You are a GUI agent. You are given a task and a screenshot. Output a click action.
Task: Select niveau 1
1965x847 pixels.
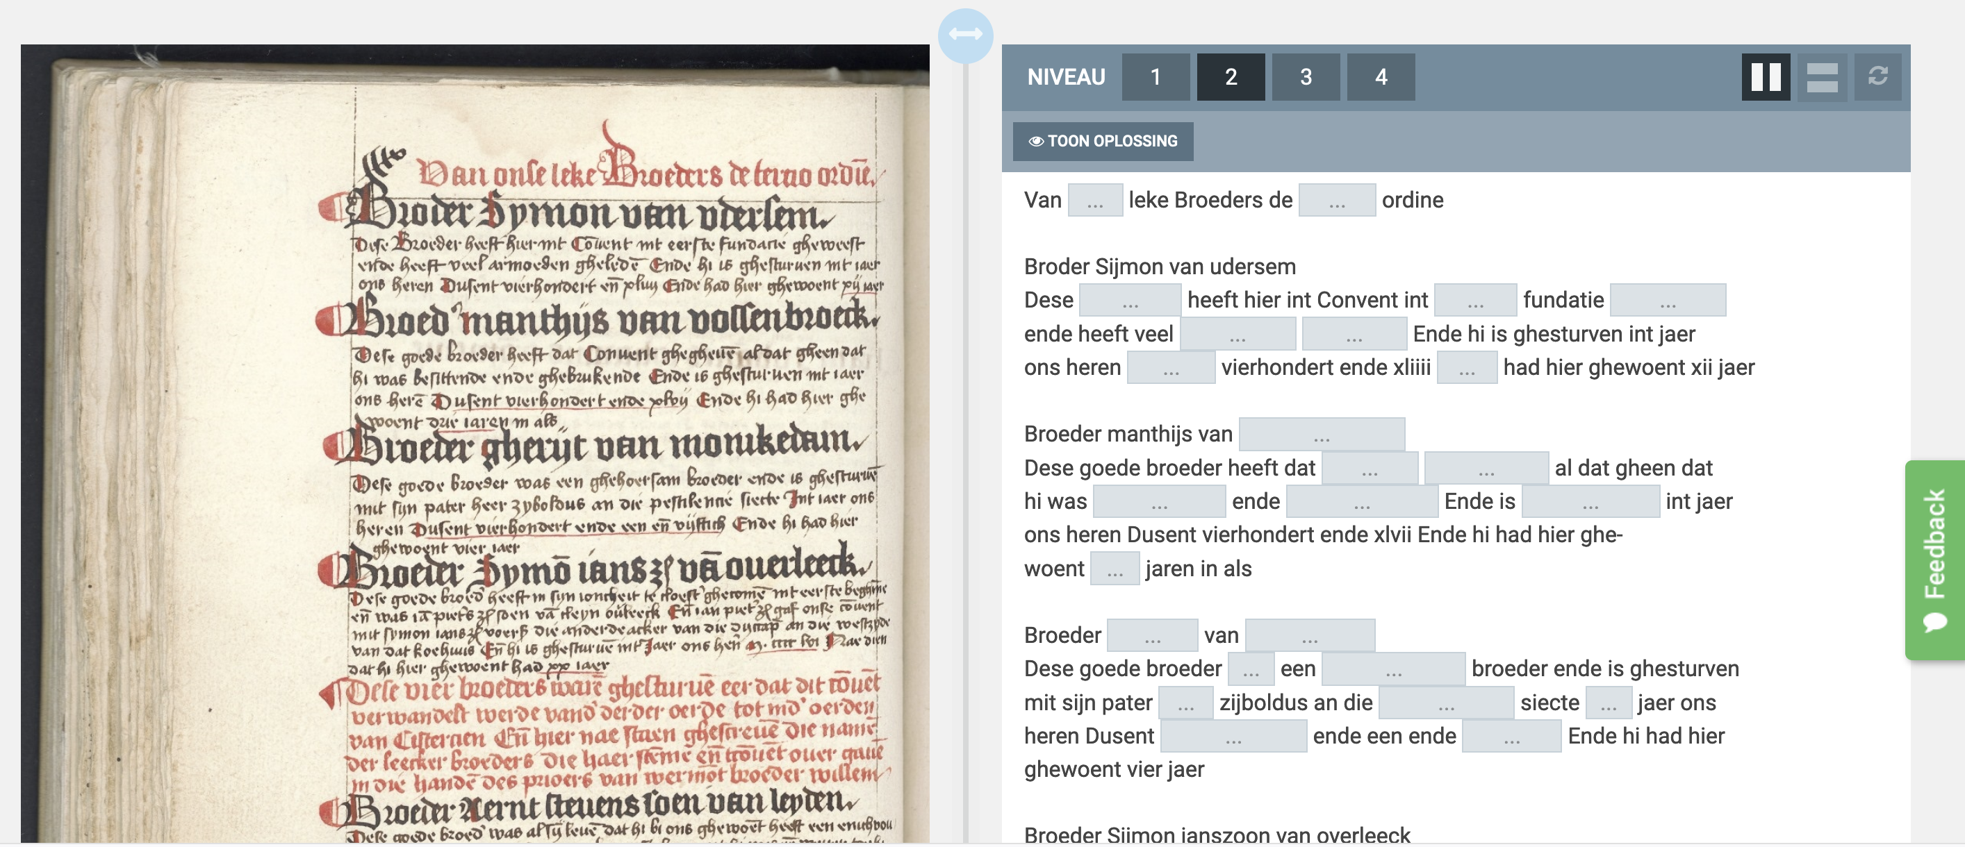(x=1156, y=77)
